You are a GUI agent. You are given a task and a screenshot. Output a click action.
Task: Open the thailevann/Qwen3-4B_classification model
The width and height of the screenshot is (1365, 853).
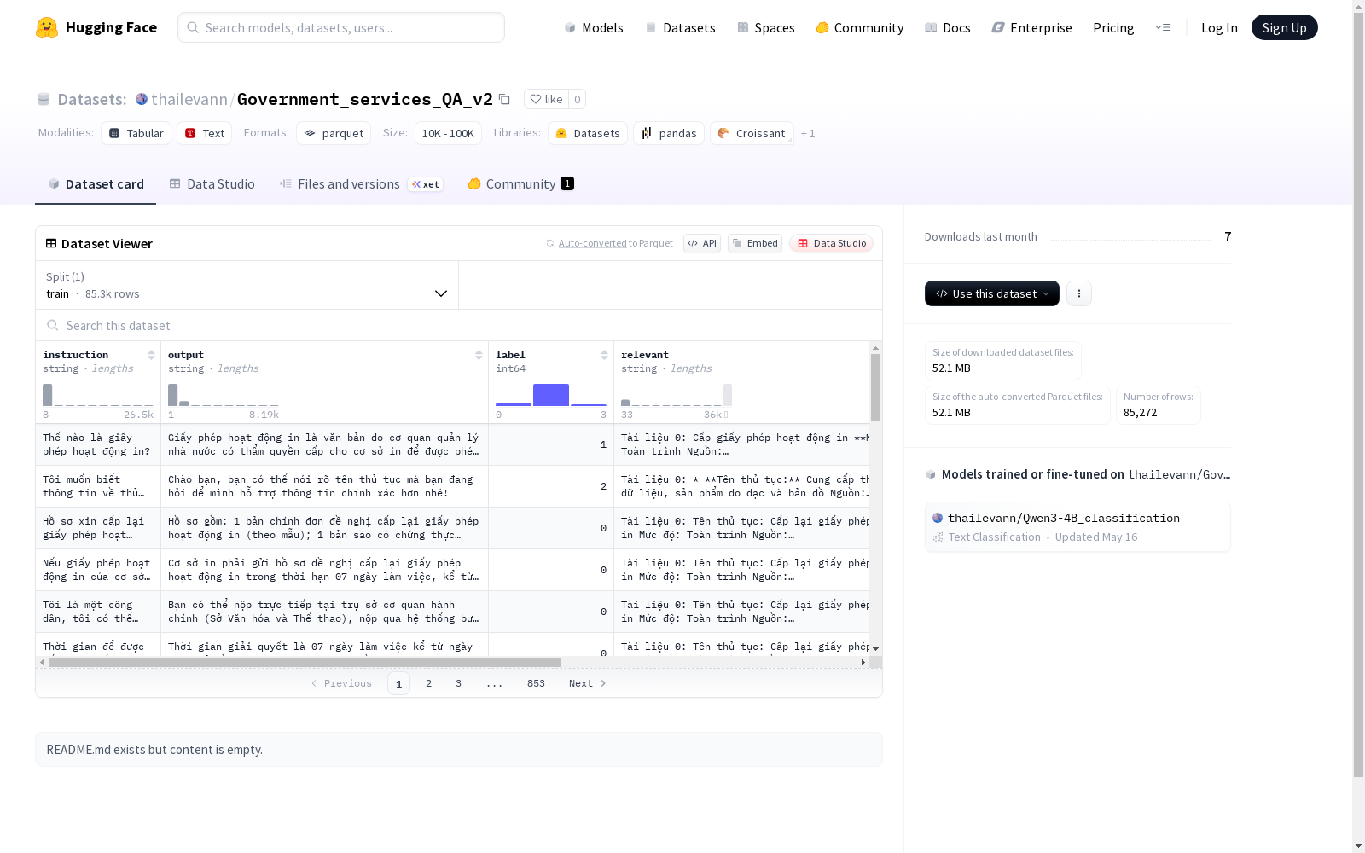1077,527
